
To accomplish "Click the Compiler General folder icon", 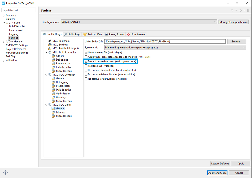I will 53,78.
